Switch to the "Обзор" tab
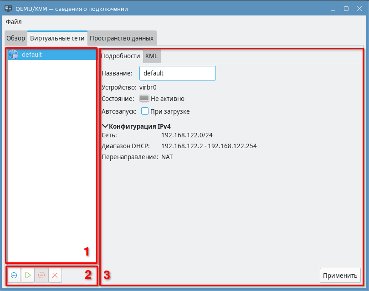369x291 pixels. tap(15, 38)
